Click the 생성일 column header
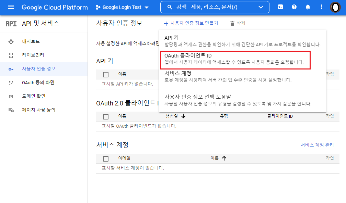 [172, 116]
